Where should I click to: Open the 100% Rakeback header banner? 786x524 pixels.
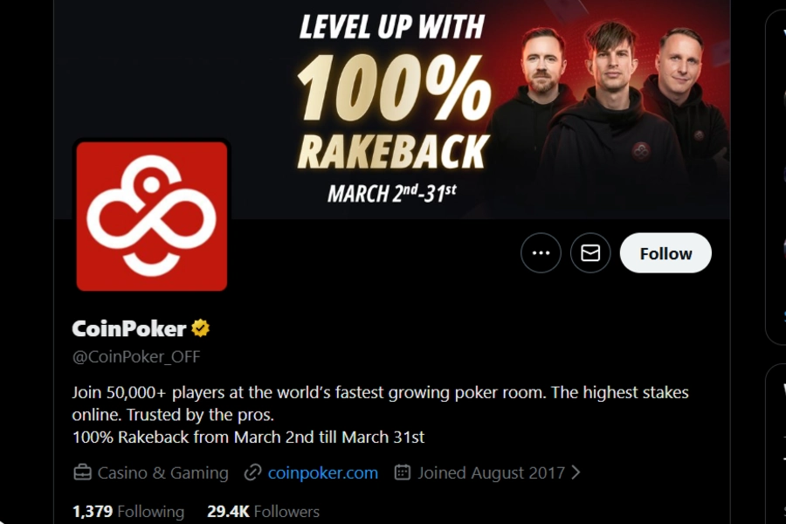392,109
